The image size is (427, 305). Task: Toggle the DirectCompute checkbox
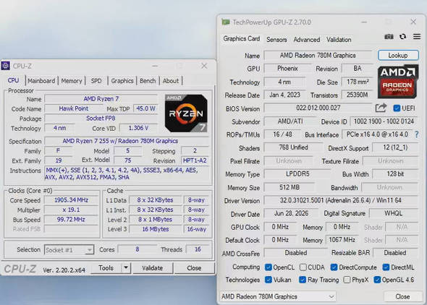pyautogui.click(x=334, y=267)
